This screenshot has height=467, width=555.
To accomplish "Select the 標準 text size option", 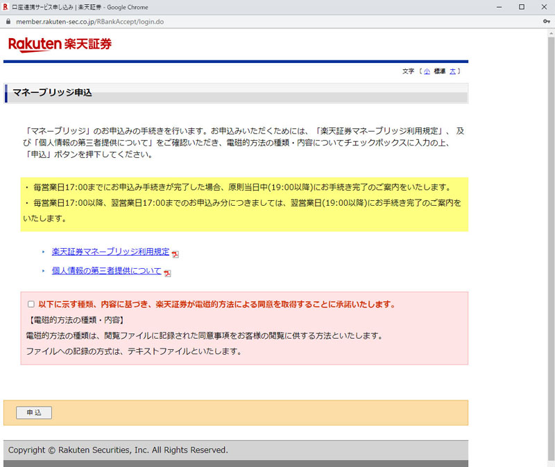I will click(439, 71).
